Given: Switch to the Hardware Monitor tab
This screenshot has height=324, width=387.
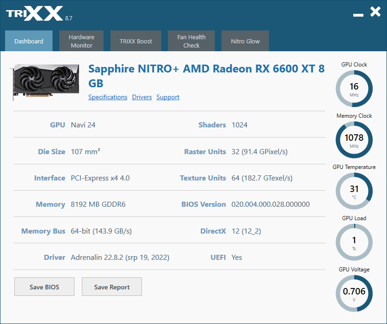Looking at the screenshot, I should coord(81,41).
